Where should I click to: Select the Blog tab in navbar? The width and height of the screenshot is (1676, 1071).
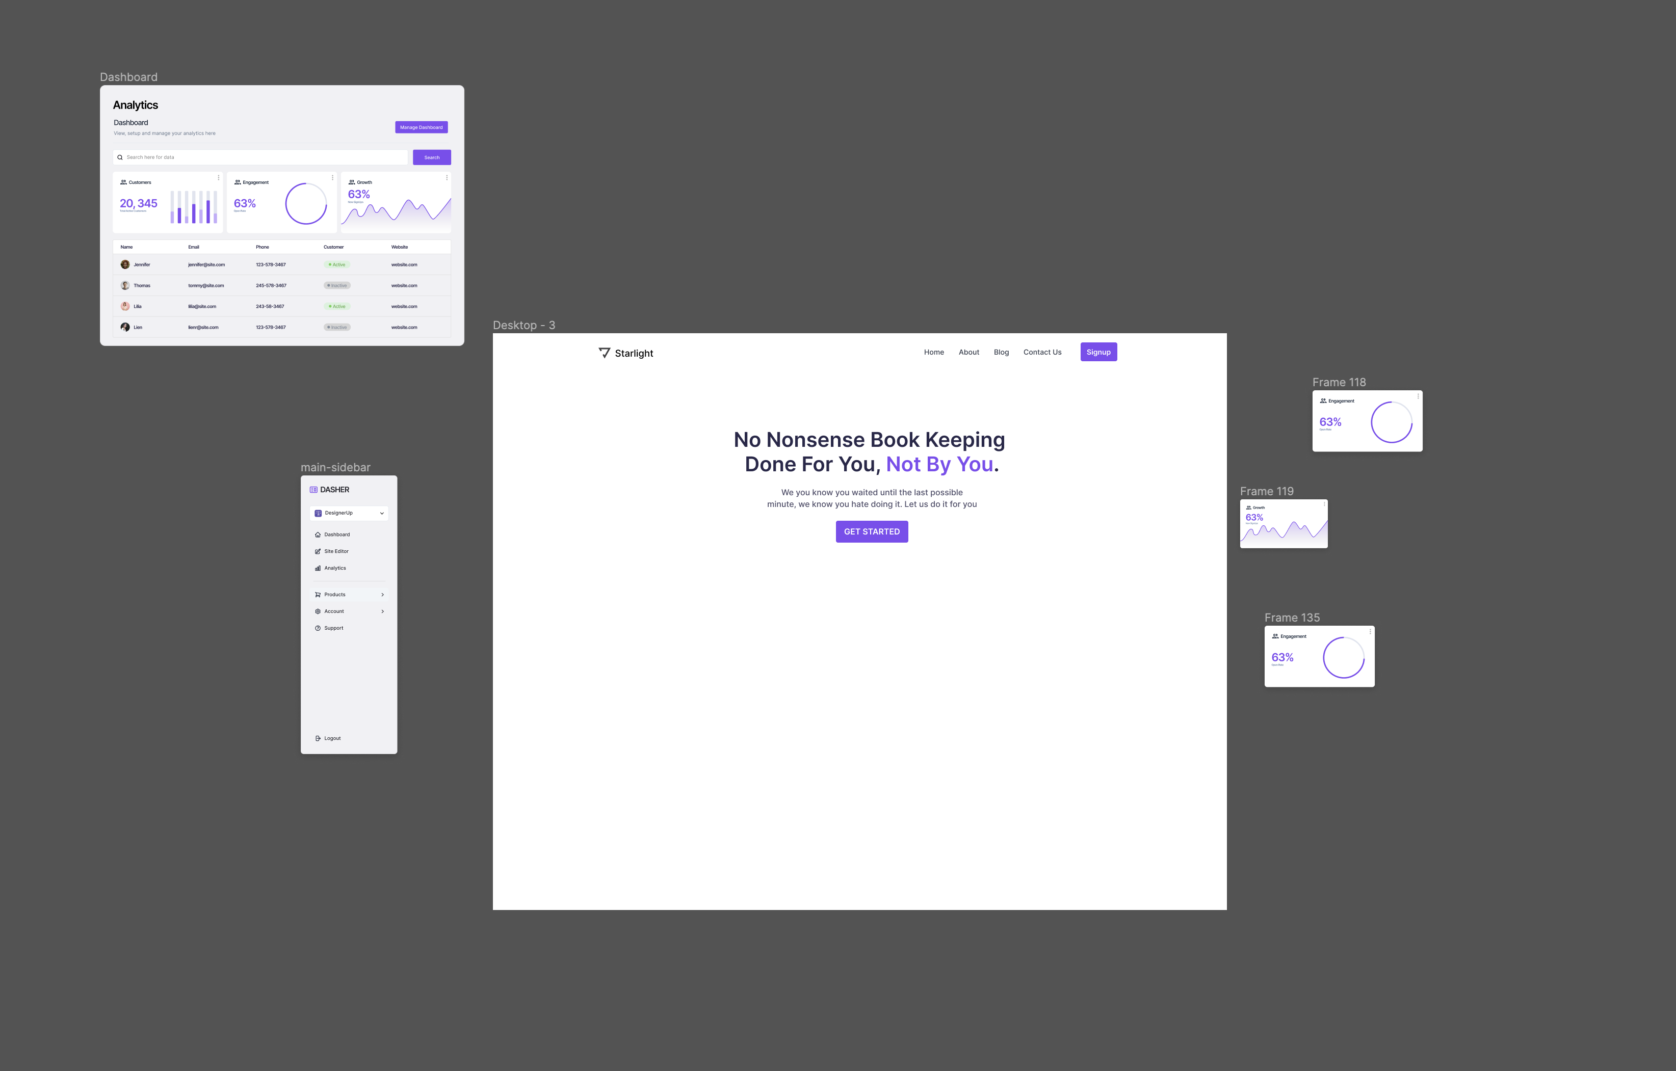point(1001,352)
